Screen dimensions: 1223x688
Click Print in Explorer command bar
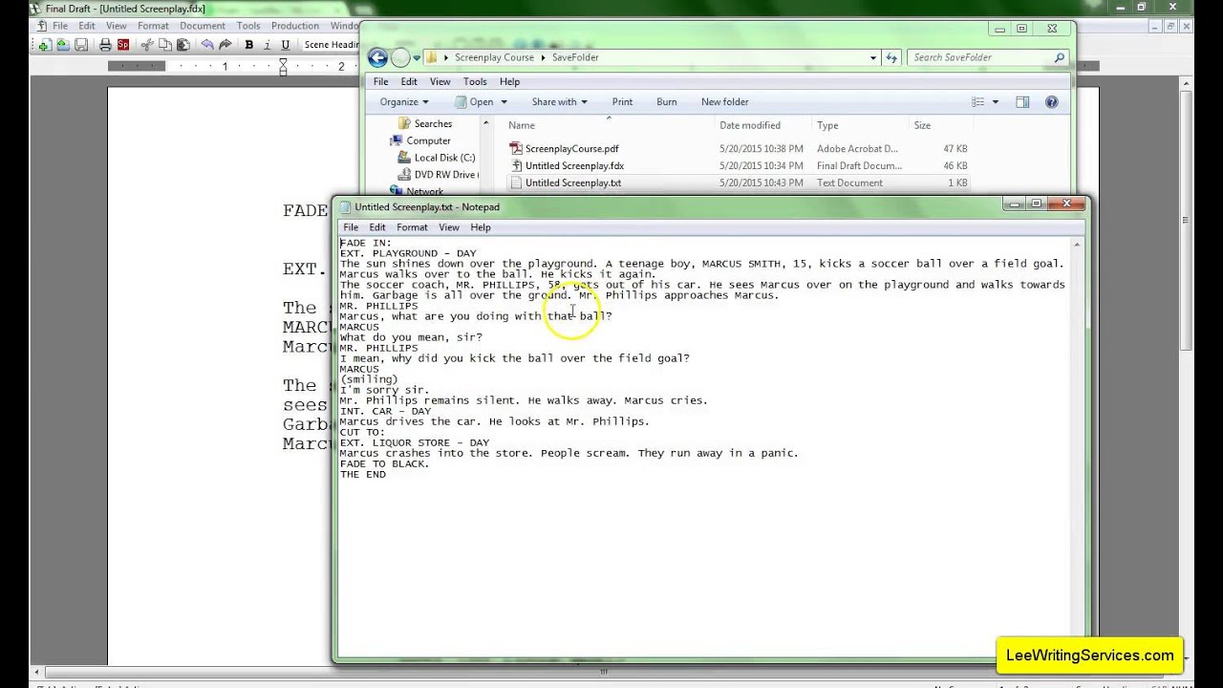(x=622, y=102)
